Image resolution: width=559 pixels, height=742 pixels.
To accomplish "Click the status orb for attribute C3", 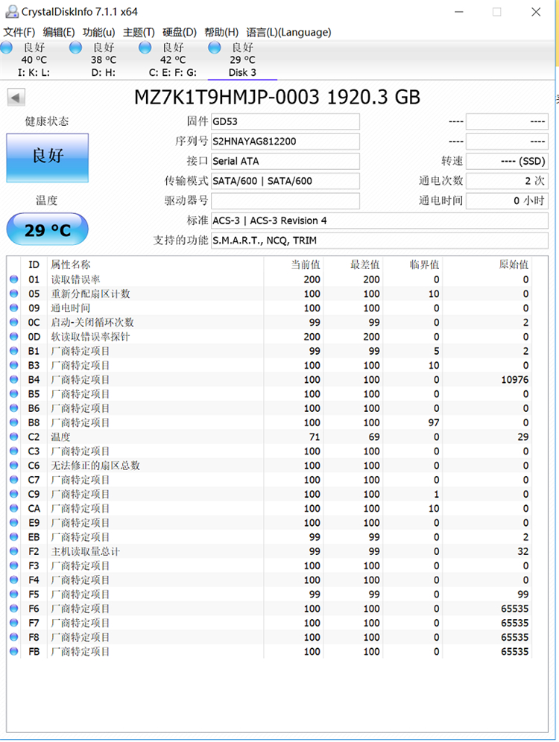I will 13,451.
